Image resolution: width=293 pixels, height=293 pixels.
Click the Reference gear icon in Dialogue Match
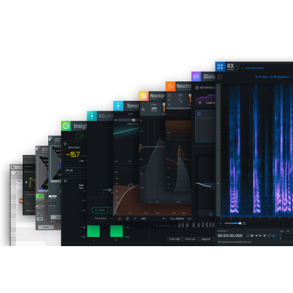[197, 88]
